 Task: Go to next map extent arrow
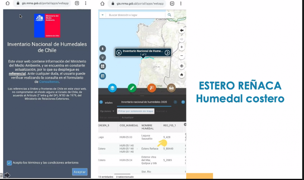pyautogui.click(x=182, y=39)
